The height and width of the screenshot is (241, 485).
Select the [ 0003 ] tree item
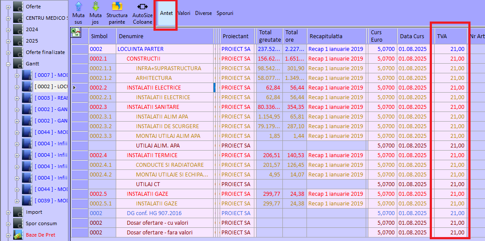tap(50, 98)
